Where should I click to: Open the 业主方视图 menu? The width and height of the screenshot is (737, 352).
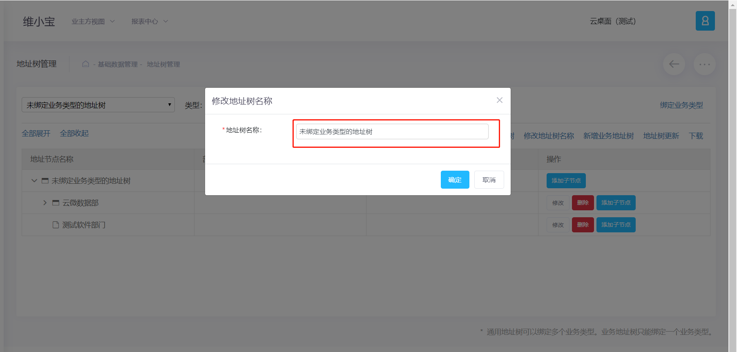coord(93,21)
